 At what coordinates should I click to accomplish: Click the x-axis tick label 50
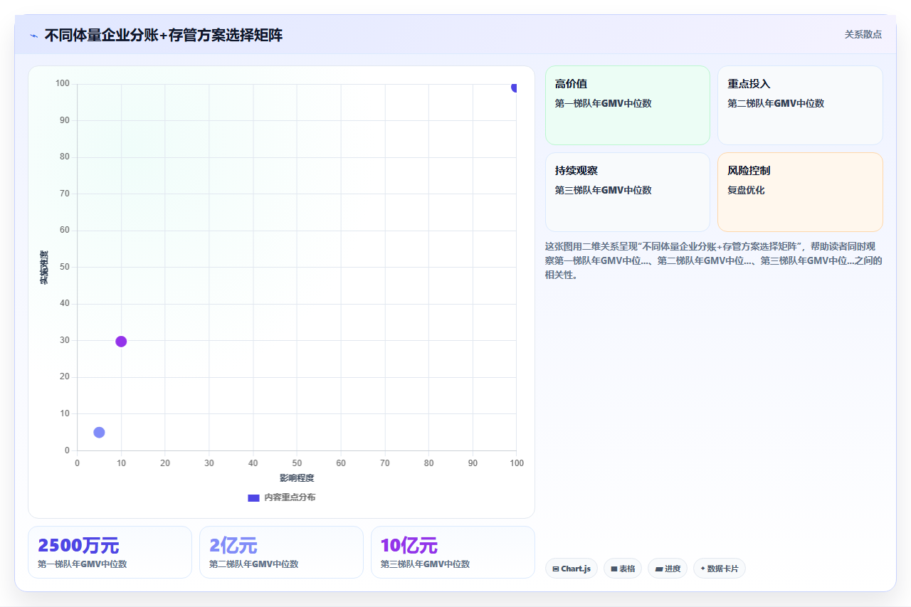(x=297, y=463)
